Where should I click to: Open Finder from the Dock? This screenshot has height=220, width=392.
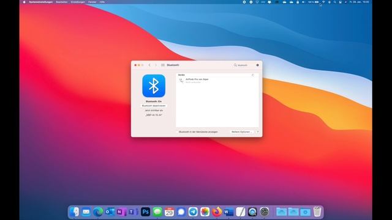(74, 212)
